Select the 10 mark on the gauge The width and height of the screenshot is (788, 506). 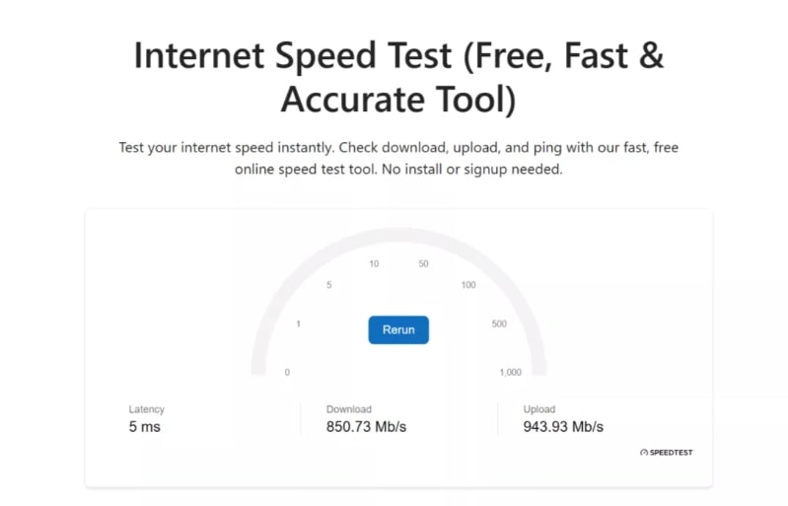pos(374,263)
